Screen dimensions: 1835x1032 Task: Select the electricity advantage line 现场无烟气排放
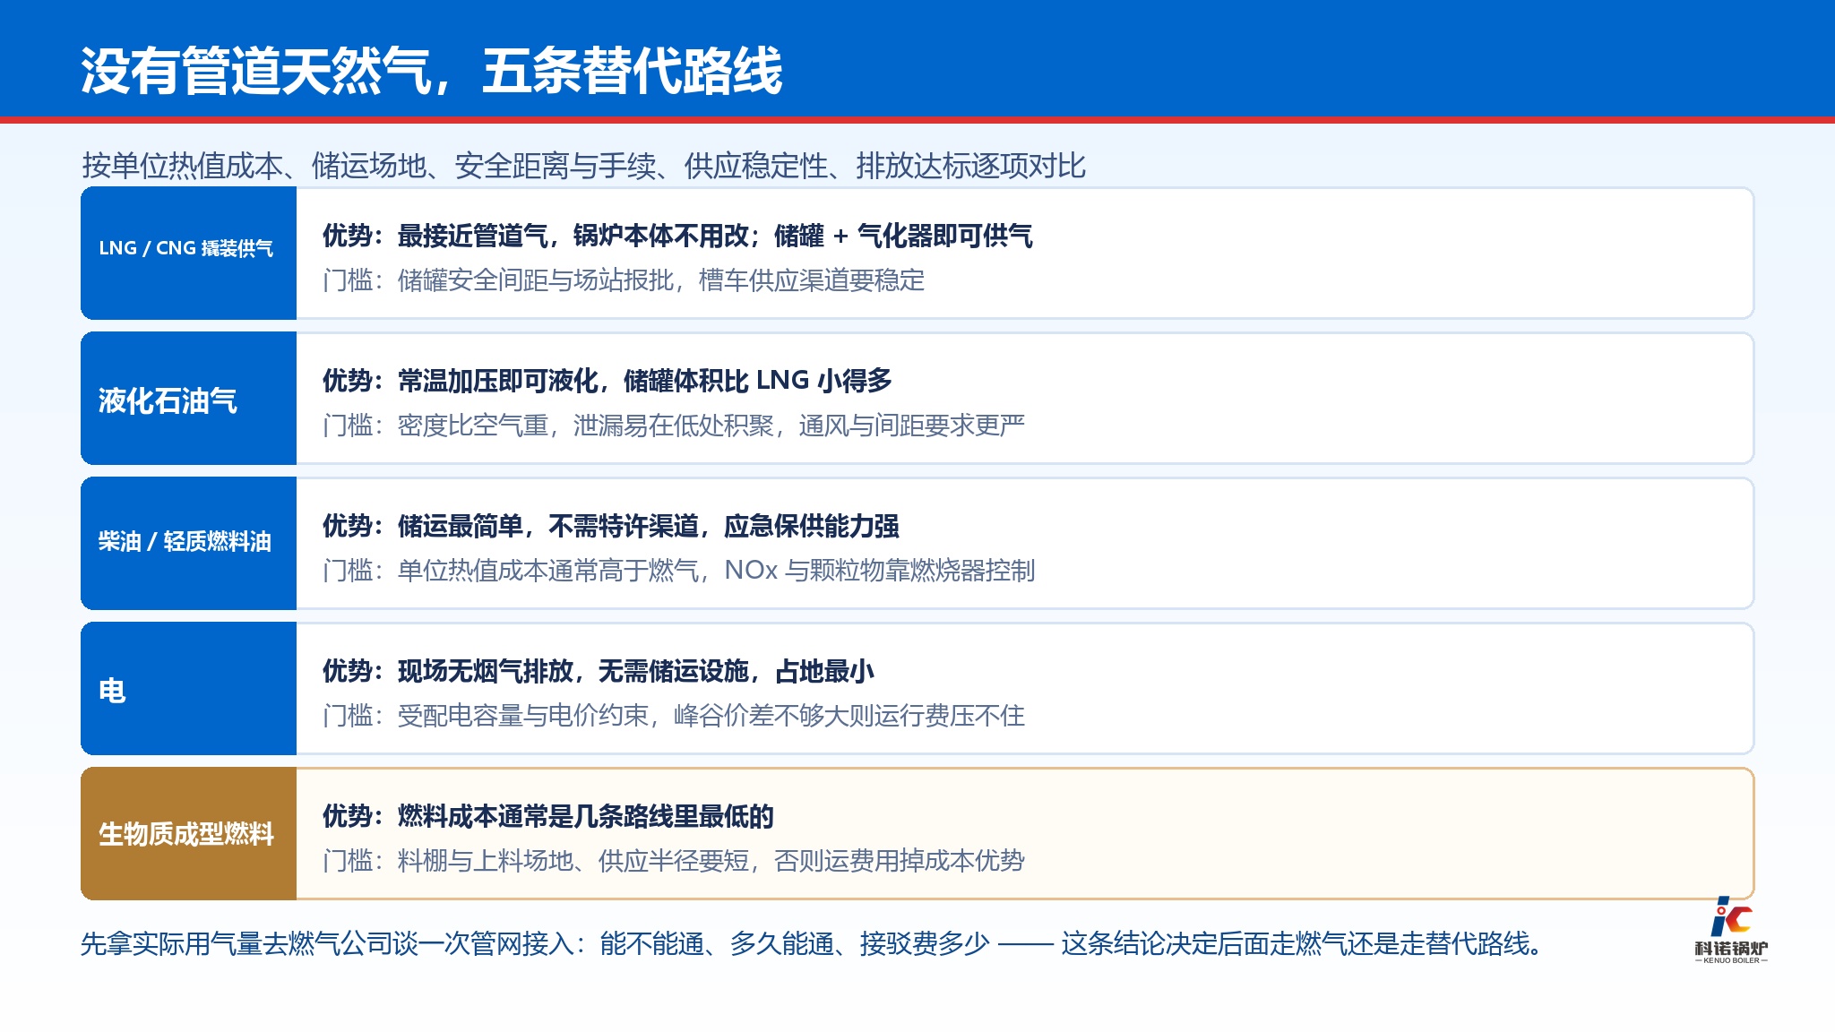coord(599,671)
